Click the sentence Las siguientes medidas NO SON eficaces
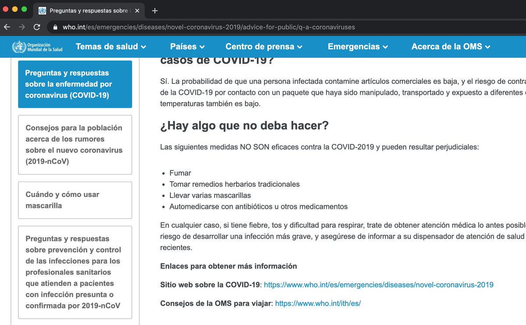526x325 pixels. pos(320,147)
